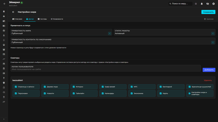
Task: Open the map icon in sidebar
Action: pos(4,73)
